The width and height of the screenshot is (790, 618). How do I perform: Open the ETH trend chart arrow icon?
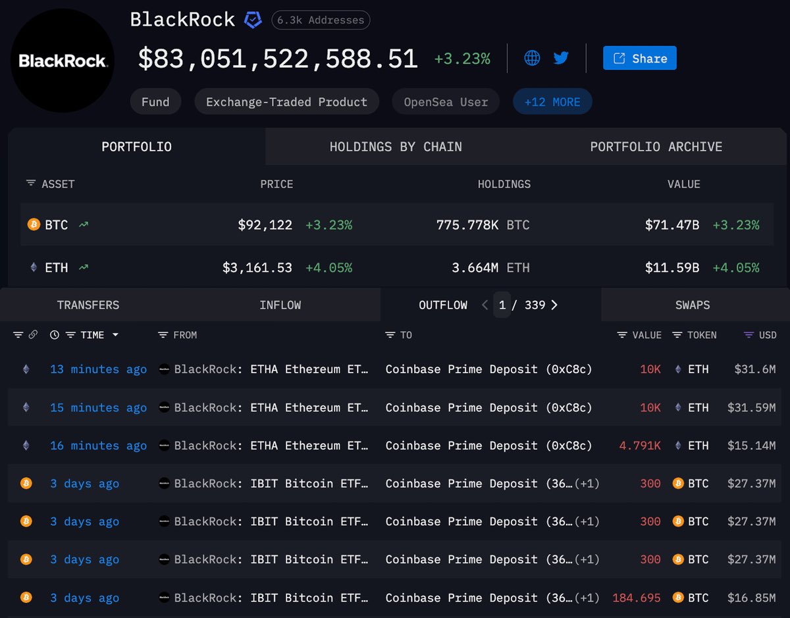(x=84, y=268)
